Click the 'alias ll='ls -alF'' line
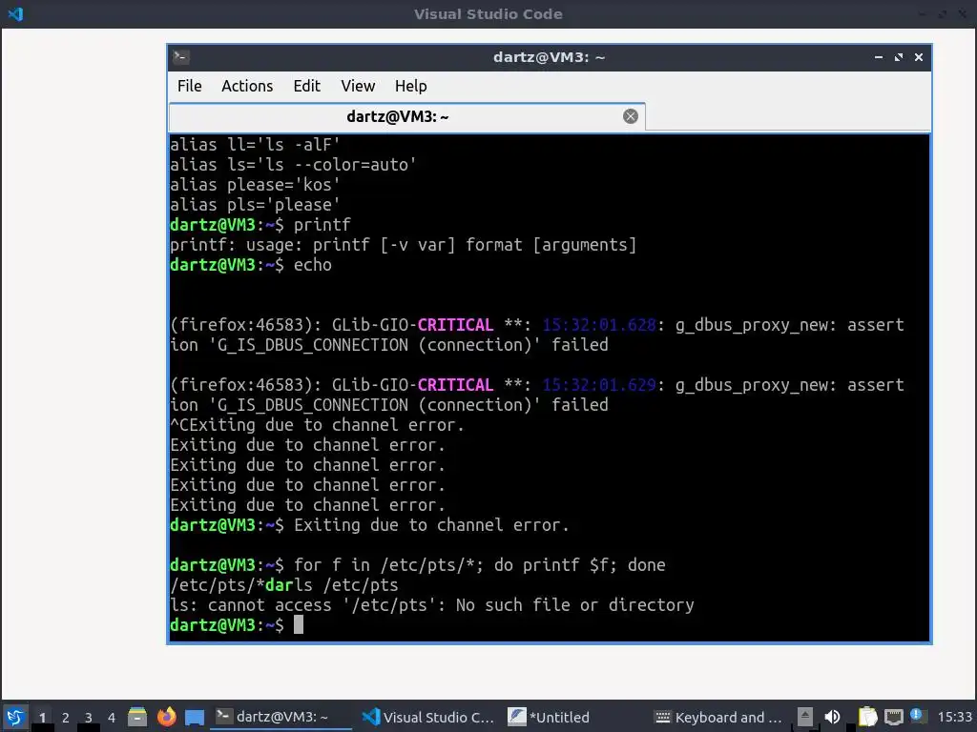Viewport: 977px width, 732px height. [x=256, y=145]
